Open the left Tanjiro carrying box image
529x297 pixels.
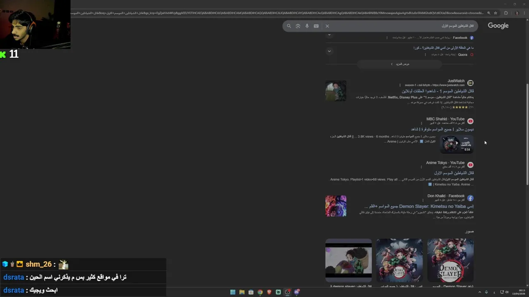point(348,260)
